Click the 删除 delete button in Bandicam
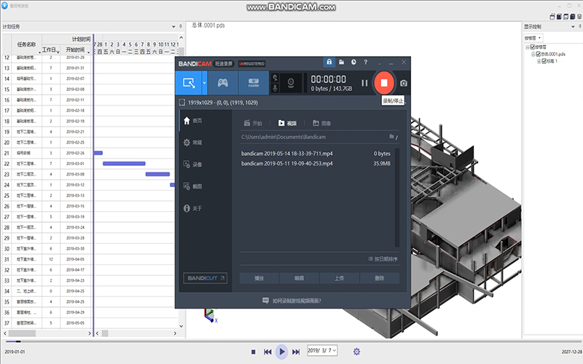The height and width of the screenshot is (364, 583). (x=379, y=278)
